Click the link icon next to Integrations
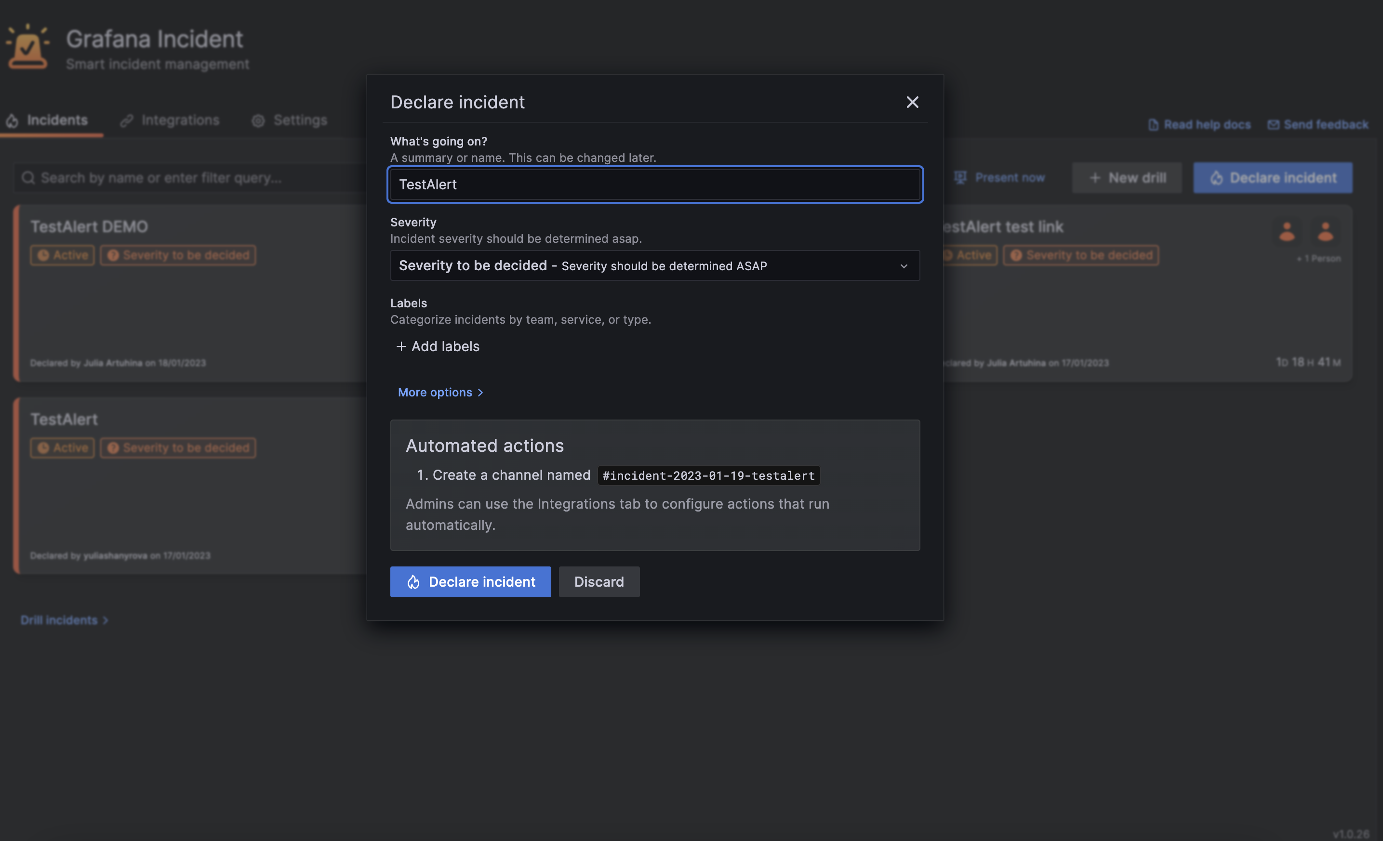The image size is (1383, 841). tap(126, 120)
